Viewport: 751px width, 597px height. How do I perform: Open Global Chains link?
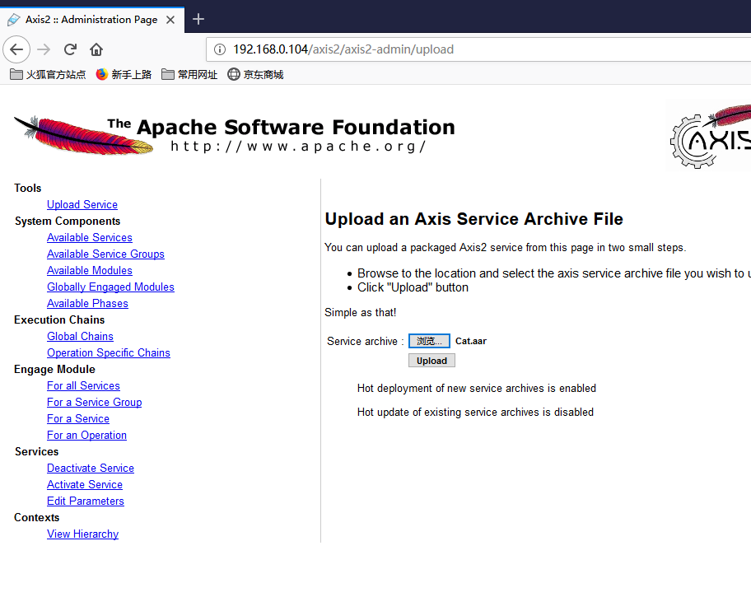pos(81,336)
